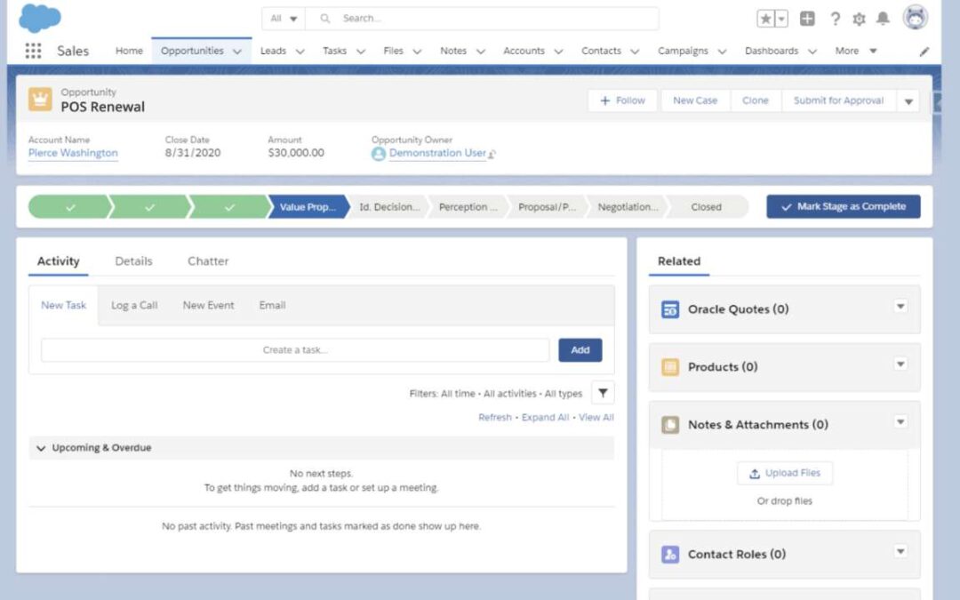Select the Closed stage
The width and height of the screenshot is (960, 600).
coord(707,207)
